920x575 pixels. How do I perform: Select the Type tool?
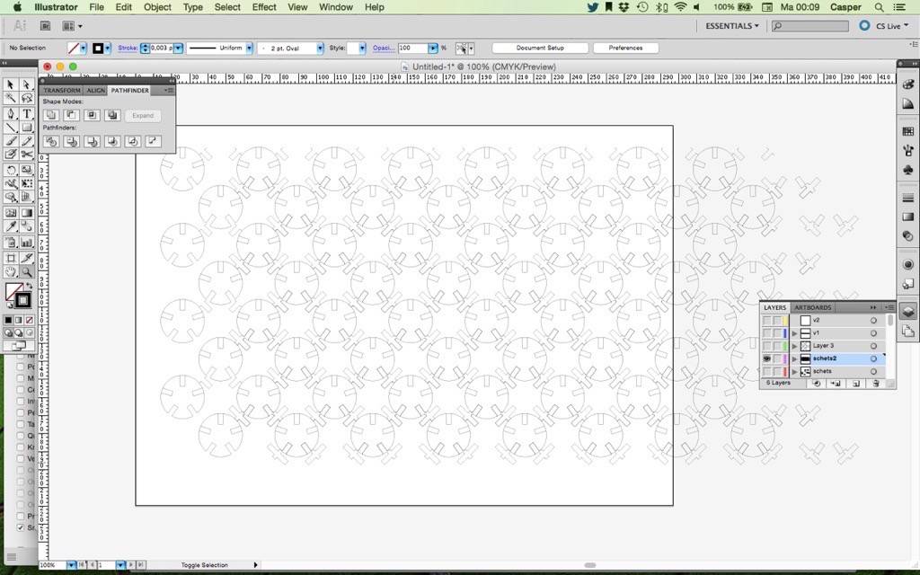[x=26, y=113]
